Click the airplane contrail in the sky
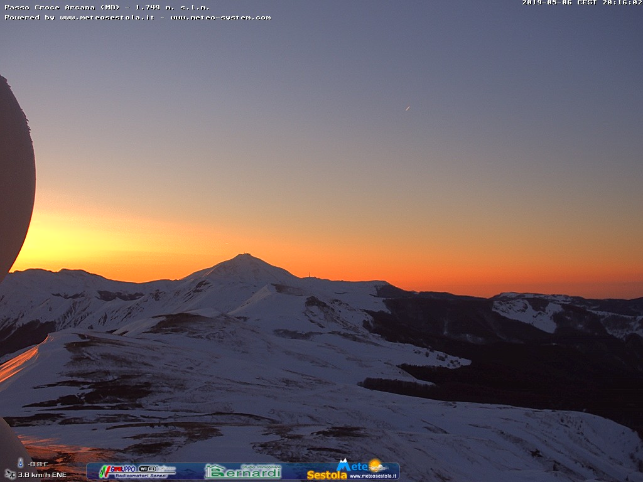 click(x=408, y=108)
